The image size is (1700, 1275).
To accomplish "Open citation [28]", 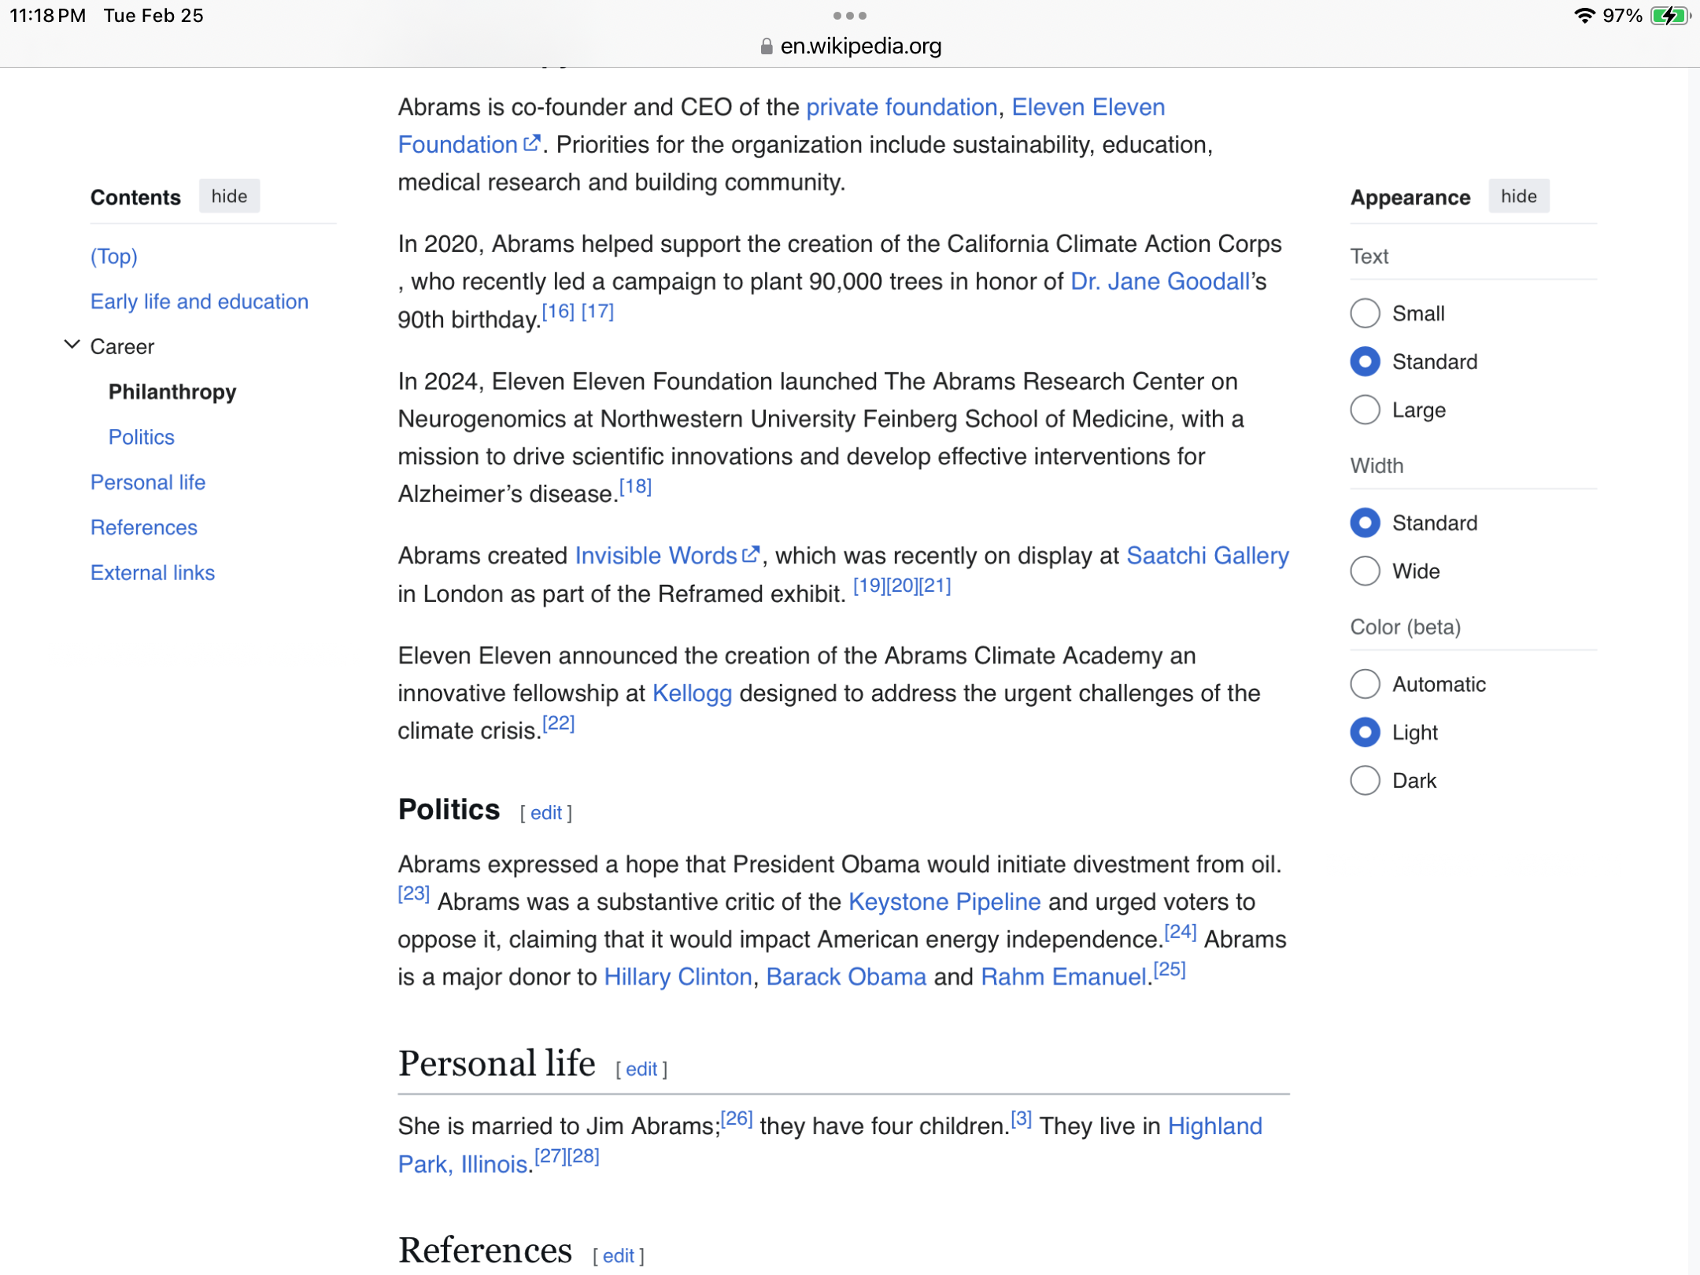I will (583, 1156).
